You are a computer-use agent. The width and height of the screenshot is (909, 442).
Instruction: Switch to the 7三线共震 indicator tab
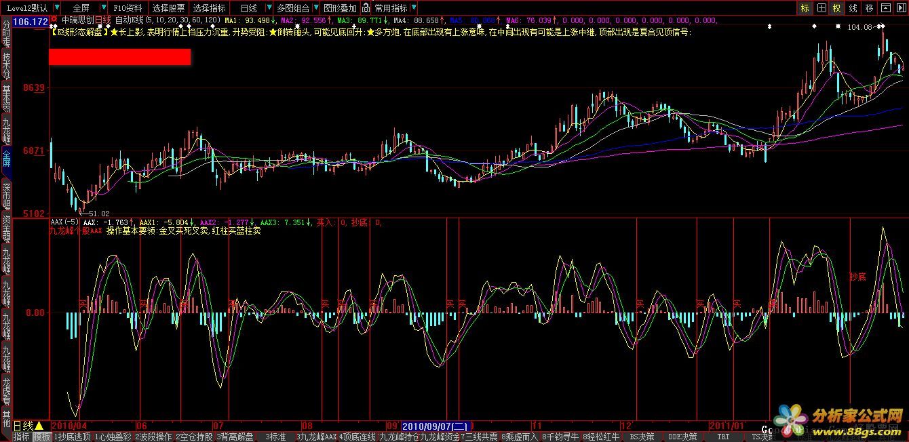[480, 437]
